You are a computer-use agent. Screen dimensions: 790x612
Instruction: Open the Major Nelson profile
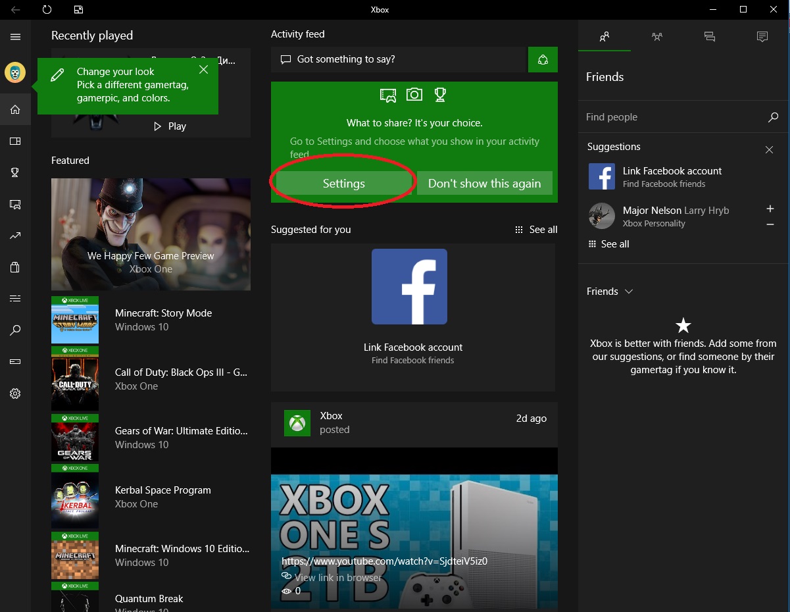pos(677,216)
